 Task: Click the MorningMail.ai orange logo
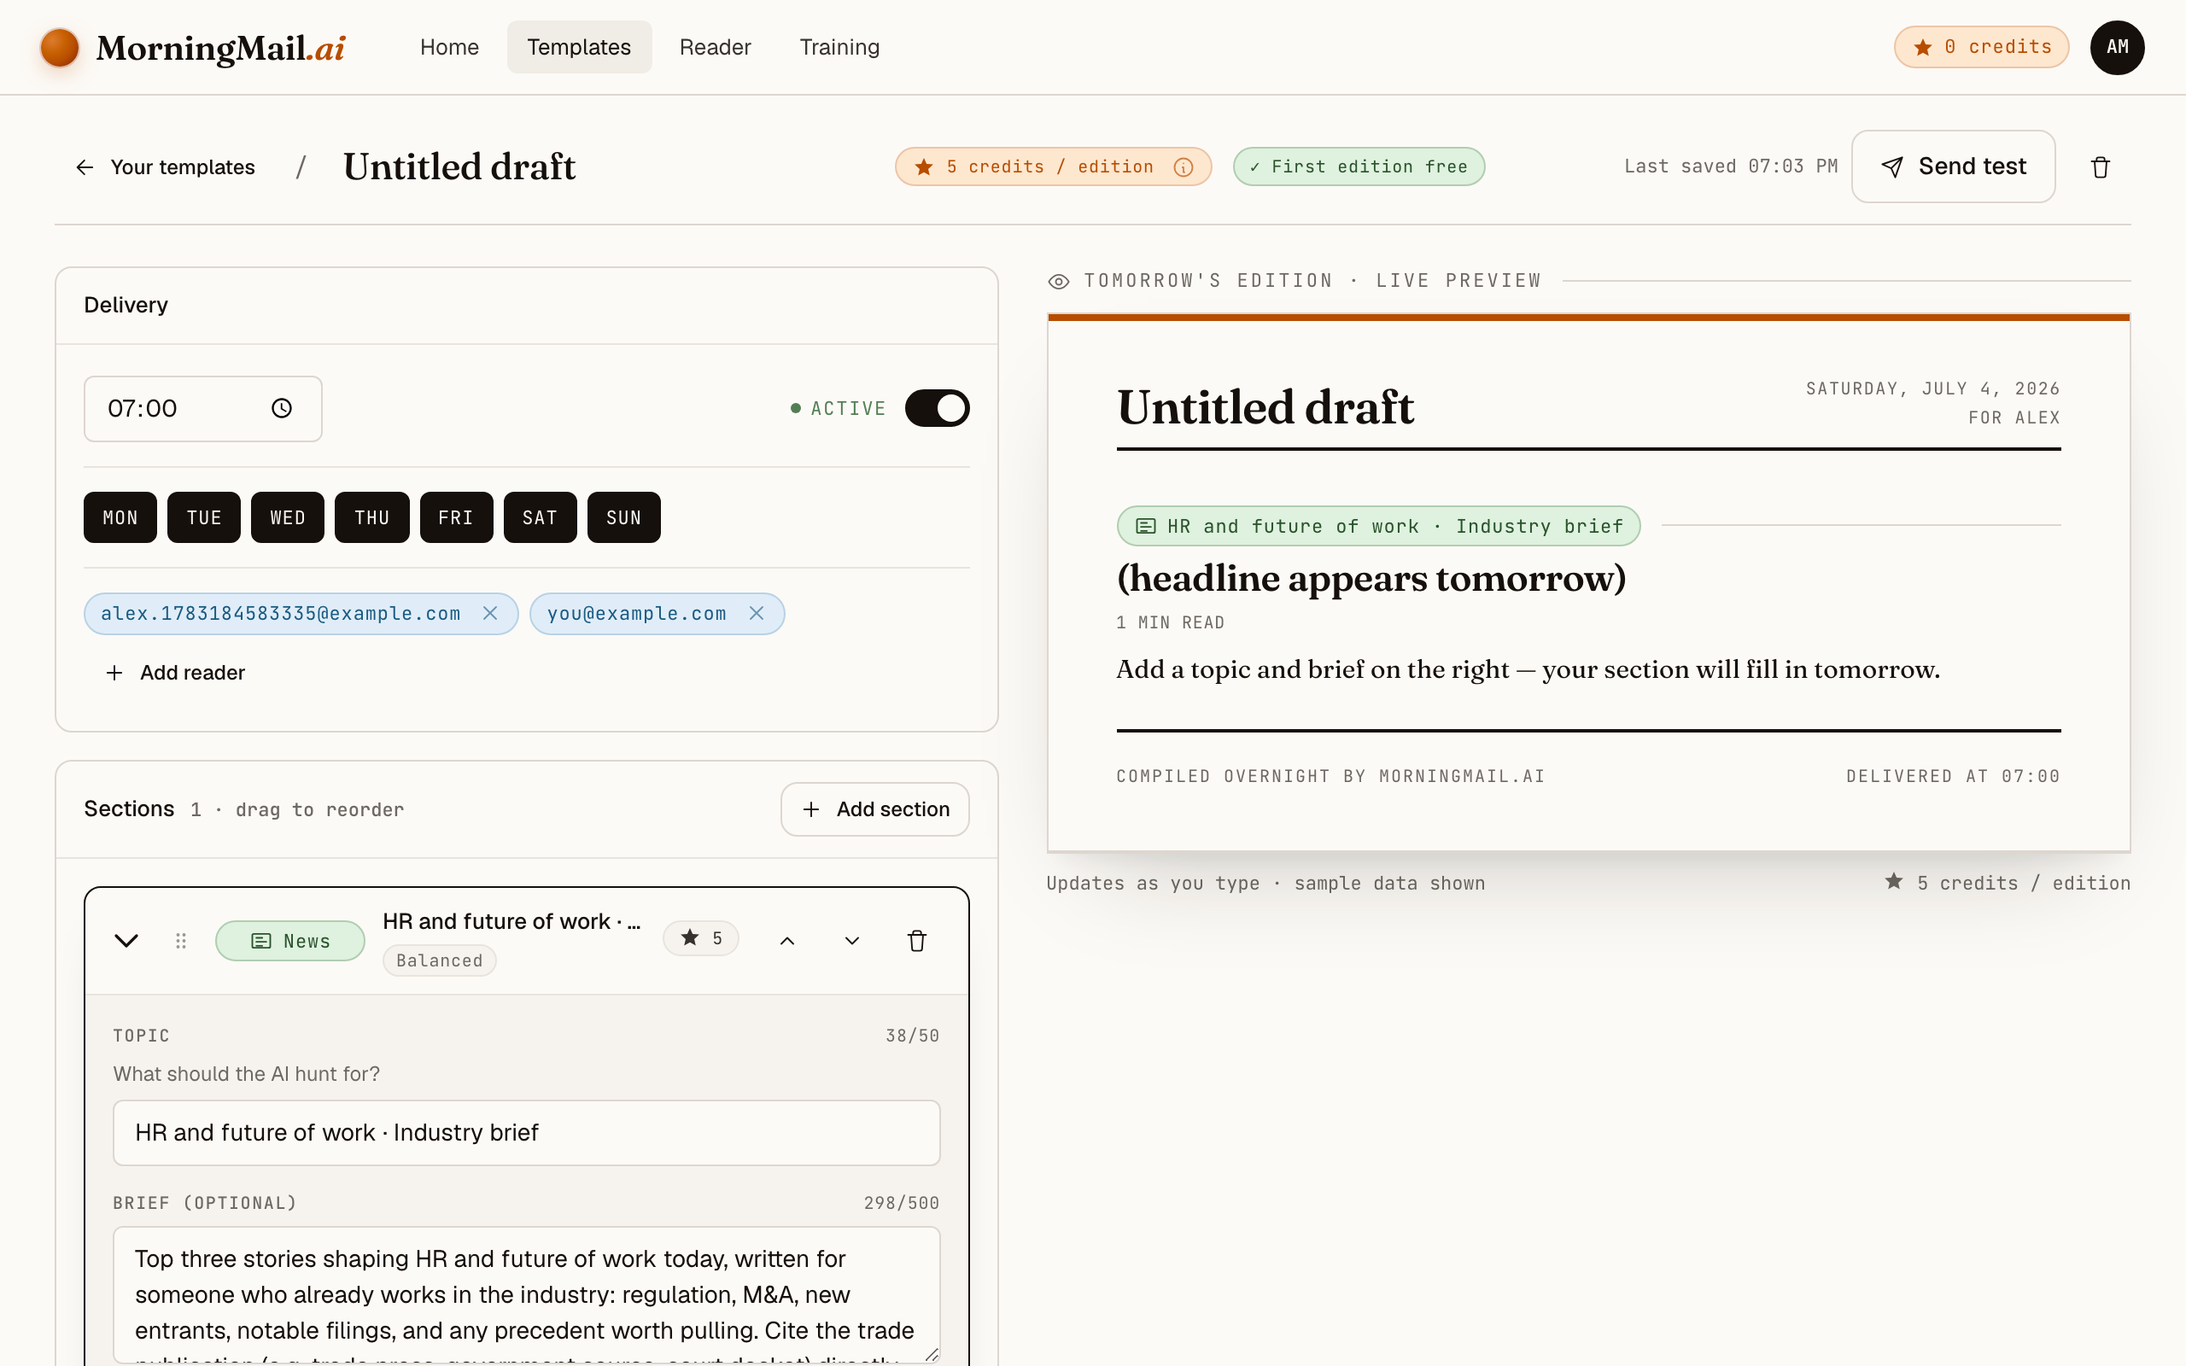(60, 47)
